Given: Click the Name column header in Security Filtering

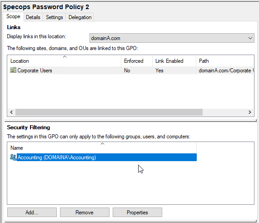Looking at the screenshot, I should 102,148.
